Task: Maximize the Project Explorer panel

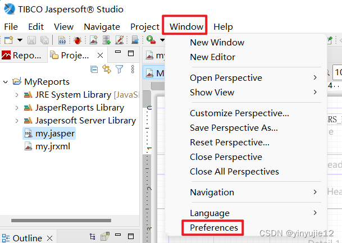Action: (x=131, y=53)
